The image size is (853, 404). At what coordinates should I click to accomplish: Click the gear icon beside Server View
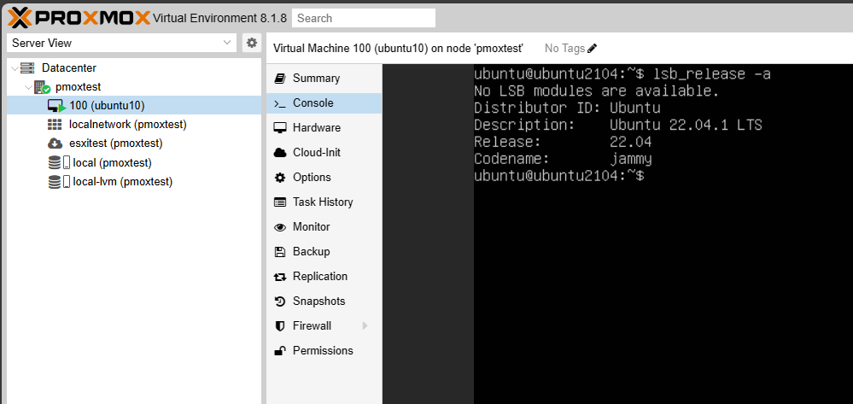[x=251, y=43]
